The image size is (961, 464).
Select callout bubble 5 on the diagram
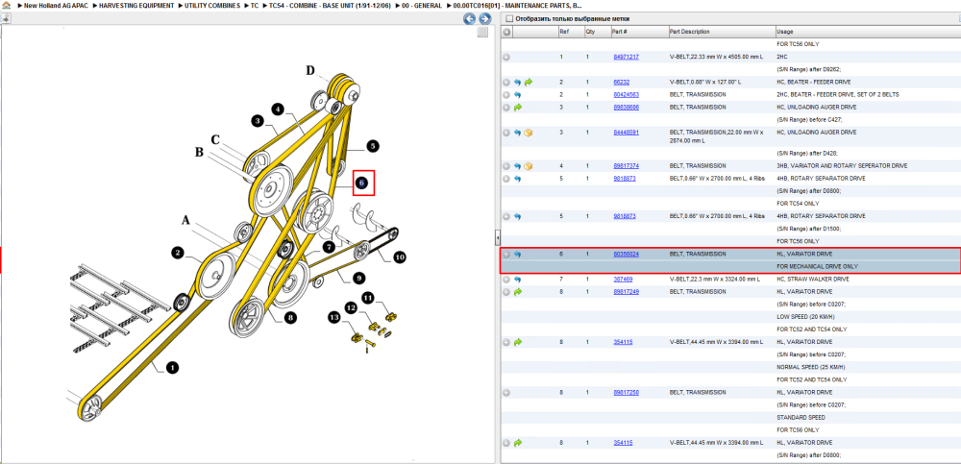[x=373, y=146]
